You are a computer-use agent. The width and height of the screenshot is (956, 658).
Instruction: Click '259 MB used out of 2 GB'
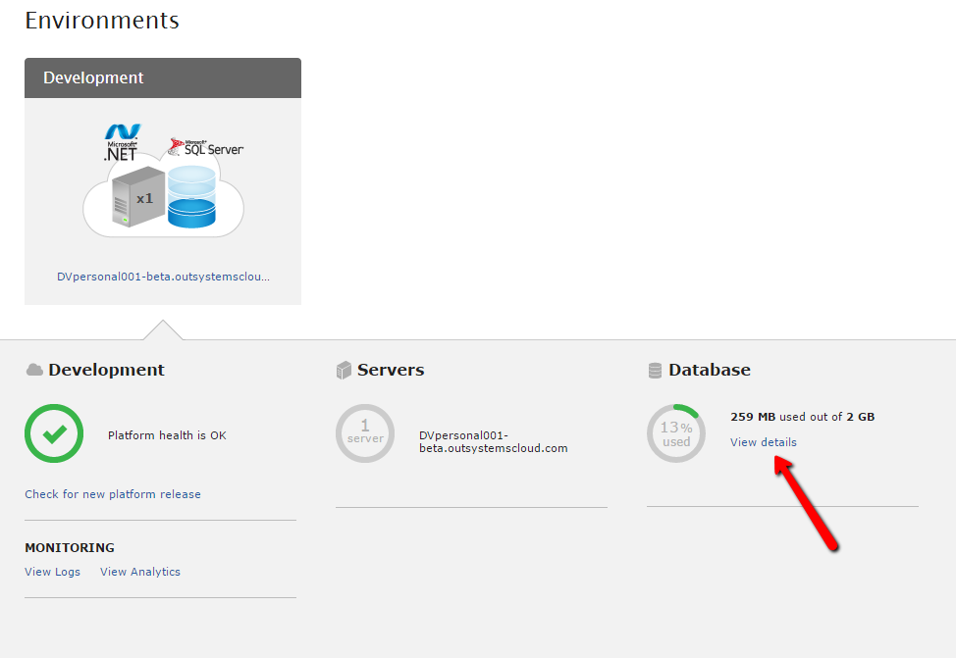pos(802,417)
